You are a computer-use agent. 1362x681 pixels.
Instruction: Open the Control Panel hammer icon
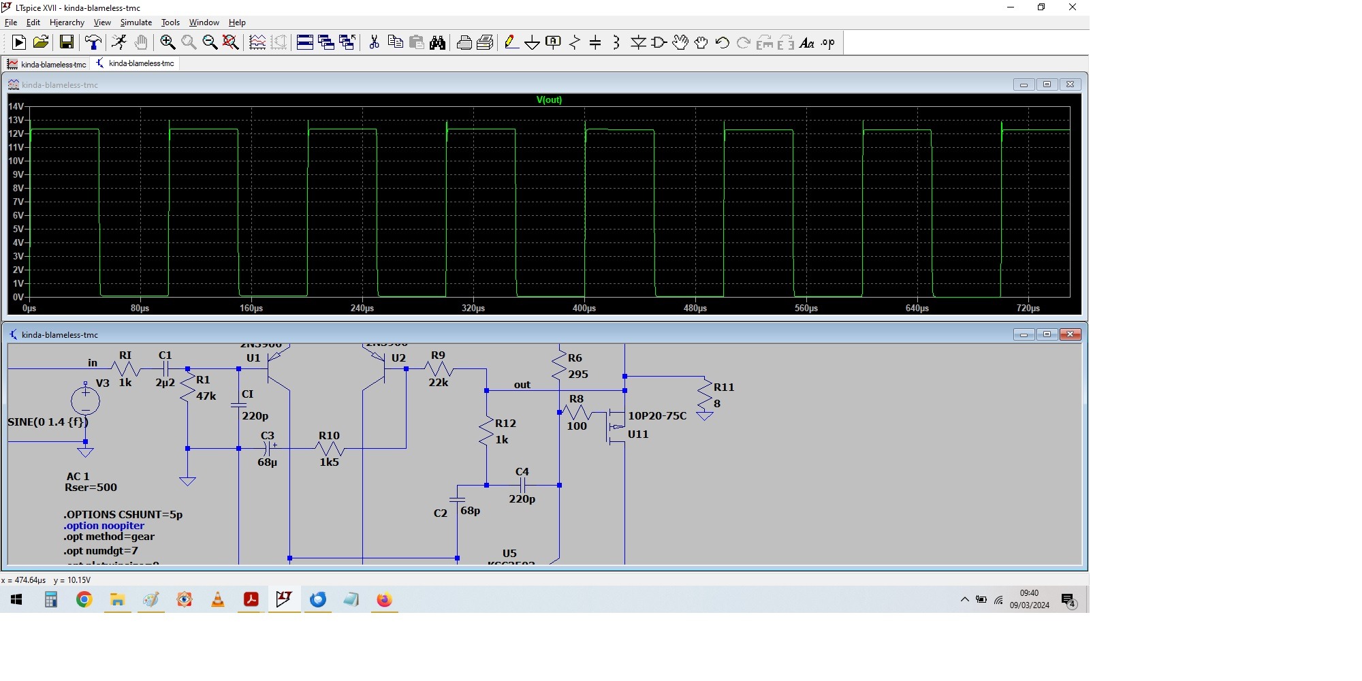pyautogui.click(x=93, y=43)
